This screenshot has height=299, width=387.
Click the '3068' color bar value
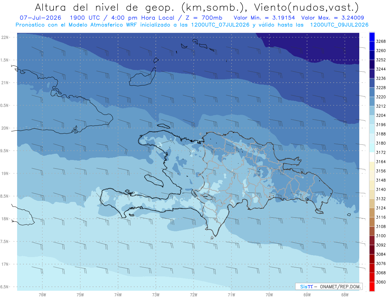pos(381,273)
